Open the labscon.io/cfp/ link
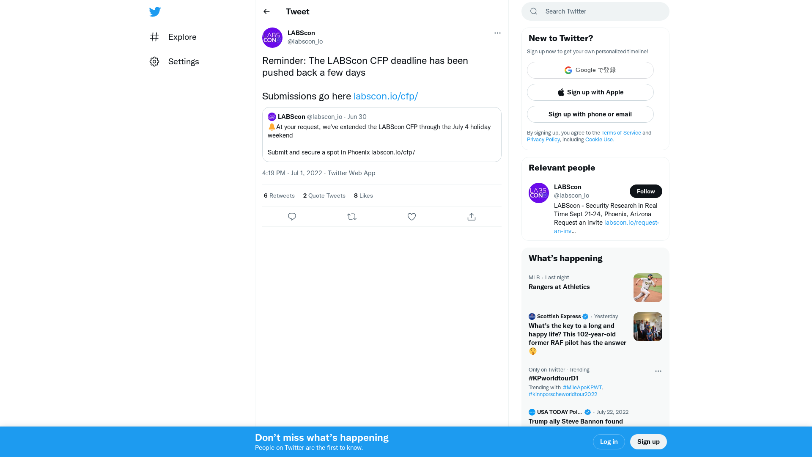The height and width of the screenshot is (457, 812). coord(385,96)
